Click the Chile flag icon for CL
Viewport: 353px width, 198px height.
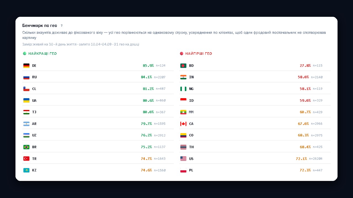tap(26, 89)
